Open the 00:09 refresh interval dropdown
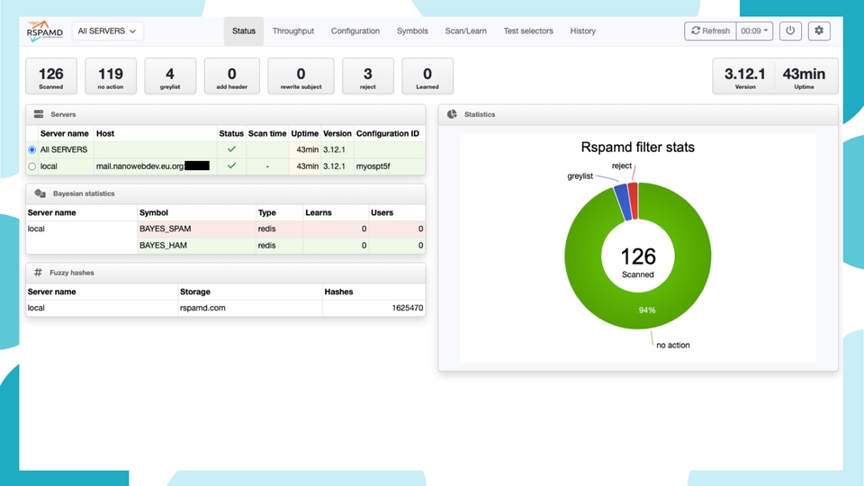 [x=754, y=31]
